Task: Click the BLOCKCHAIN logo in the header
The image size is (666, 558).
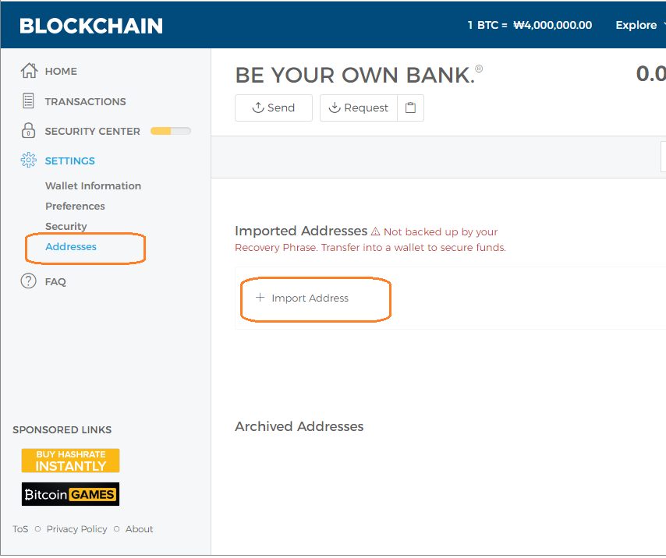Action: 91,26
